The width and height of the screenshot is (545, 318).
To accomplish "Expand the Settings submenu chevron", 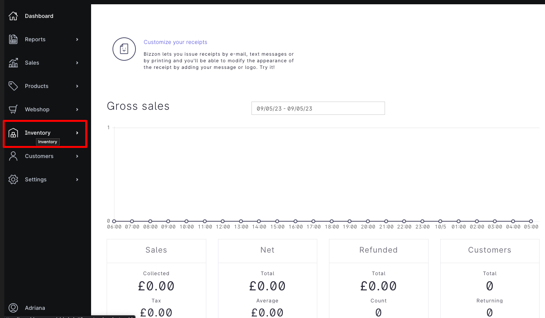I will point(77,179).
